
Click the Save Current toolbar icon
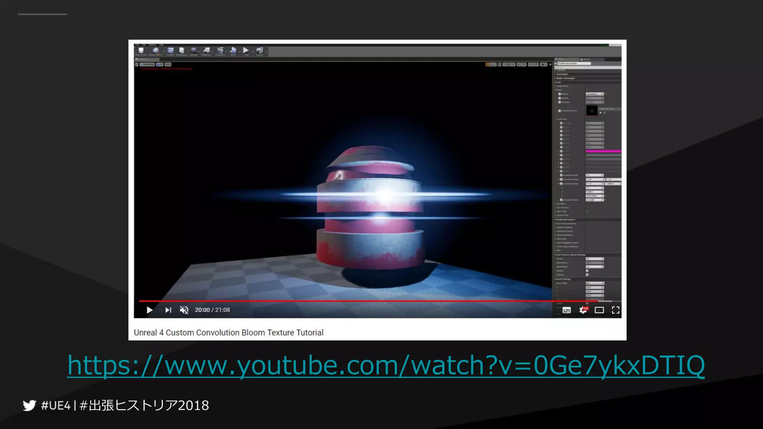141,51
